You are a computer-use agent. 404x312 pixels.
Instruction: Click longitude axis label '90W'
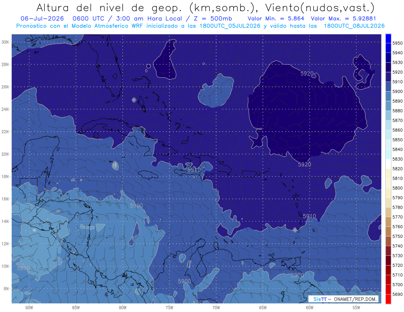(x=29, y=308)
